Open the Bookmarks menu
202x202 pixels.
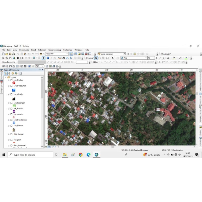(24, 50)
